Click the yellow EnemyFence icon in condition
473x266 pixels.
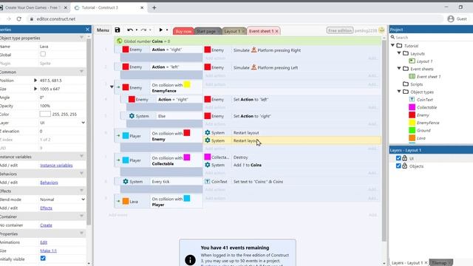pyautogui.click(x=187, y=84)
